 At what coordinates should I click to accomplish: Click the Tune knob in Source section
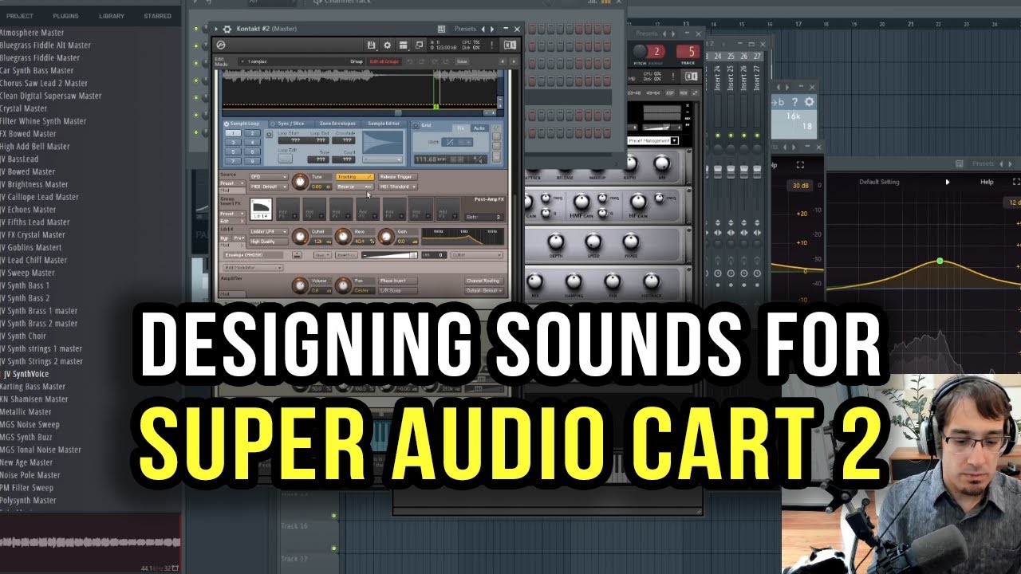(x=300, y=182)
